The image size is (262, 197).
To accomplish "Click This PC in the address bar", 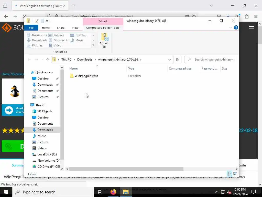I will point(66,60).
